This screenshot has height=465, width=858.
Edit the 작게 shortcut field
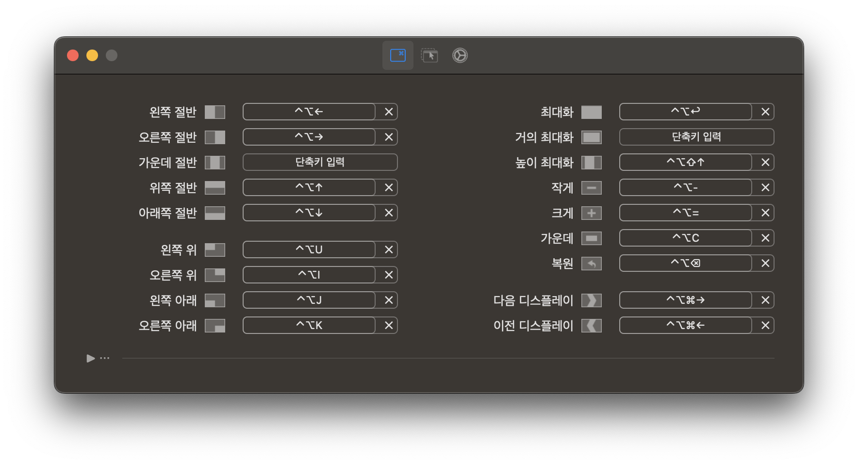686,187
